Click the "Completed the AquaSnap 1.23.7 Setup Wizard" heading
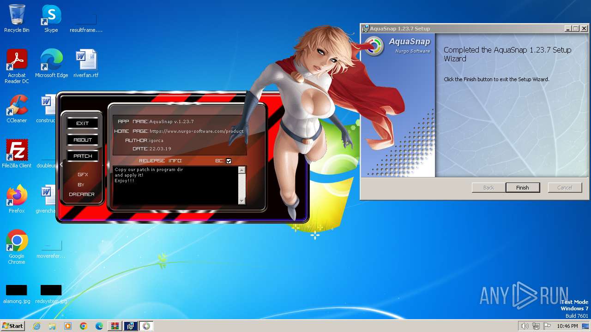 click(x=507, y=54)
